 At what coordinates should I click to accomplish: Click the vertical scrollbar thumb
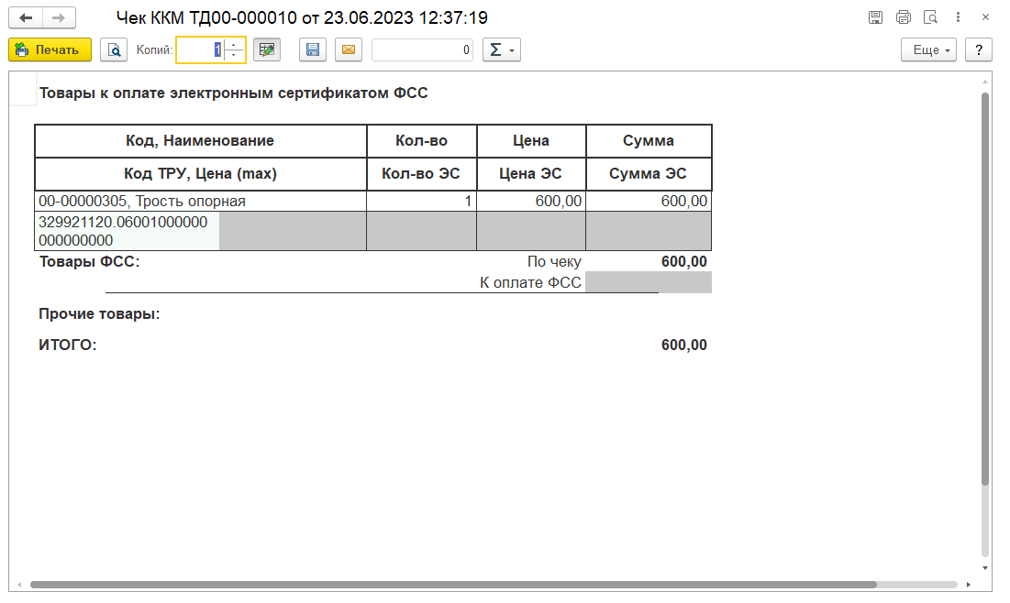point(985,290)
